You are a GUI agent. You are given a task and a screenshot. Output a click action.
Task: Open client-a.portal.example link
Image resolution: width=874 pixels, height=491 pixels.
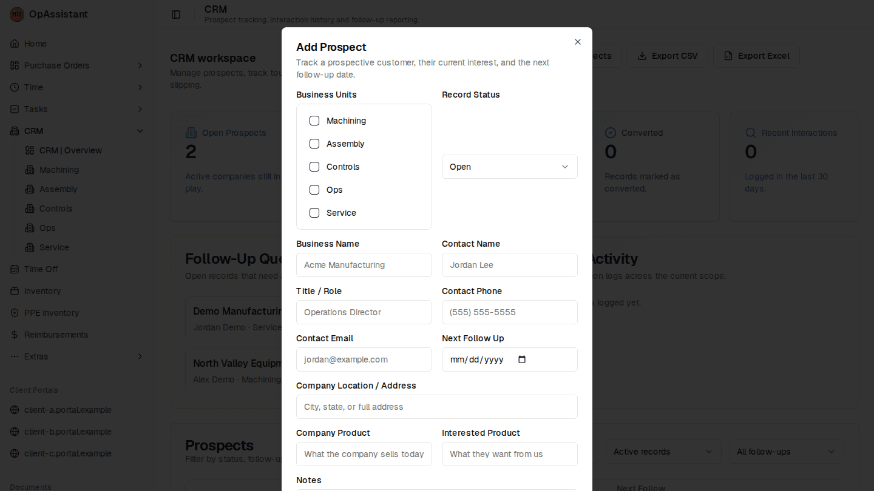[77, 410]
